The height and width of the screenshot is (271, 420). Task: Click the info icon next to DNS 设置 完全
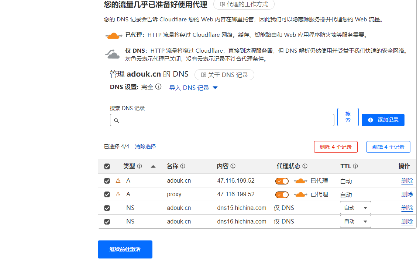(x=158, y=87)
